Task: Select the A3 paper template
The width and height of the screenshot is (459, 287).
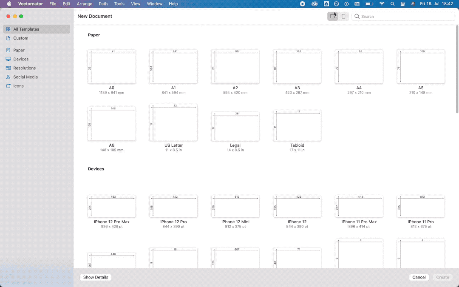Action: tap(297, 67)
